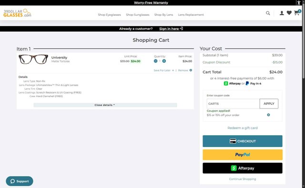Open the Shop By Lens menu
Image resolution: width=305 pixels, height=188 pixels.
[x=163, y=15]
